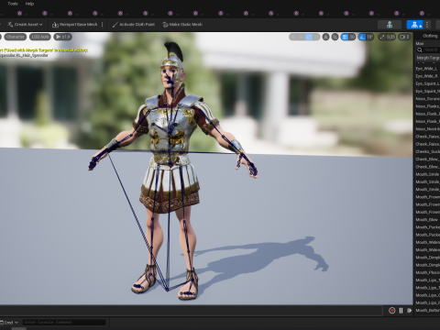
Task: Toggle the coordinate system globe icon
Action: click(x=326, y=37)
